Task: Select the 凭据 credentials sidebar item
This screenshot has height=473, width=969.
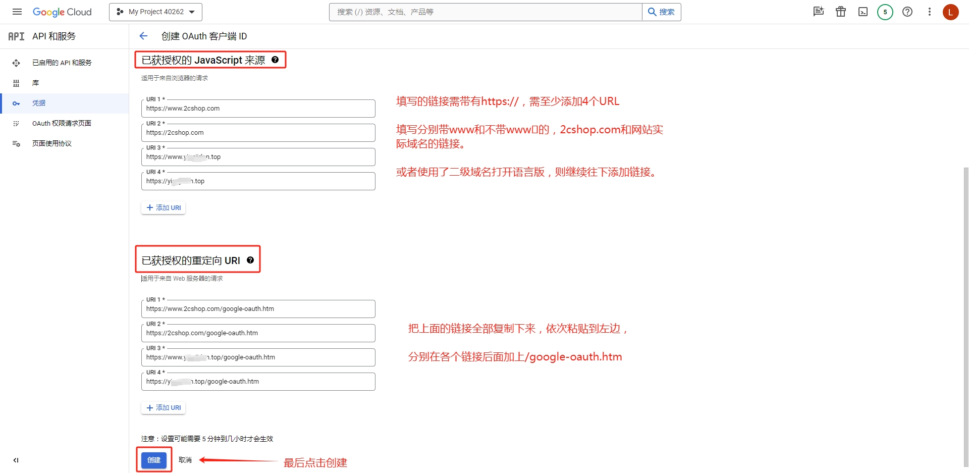Action: point(65,103)
